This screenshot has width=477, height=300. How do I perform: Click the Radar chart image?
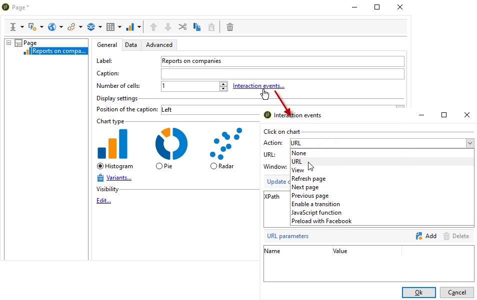pyautogui.click(x=226, y=144)
